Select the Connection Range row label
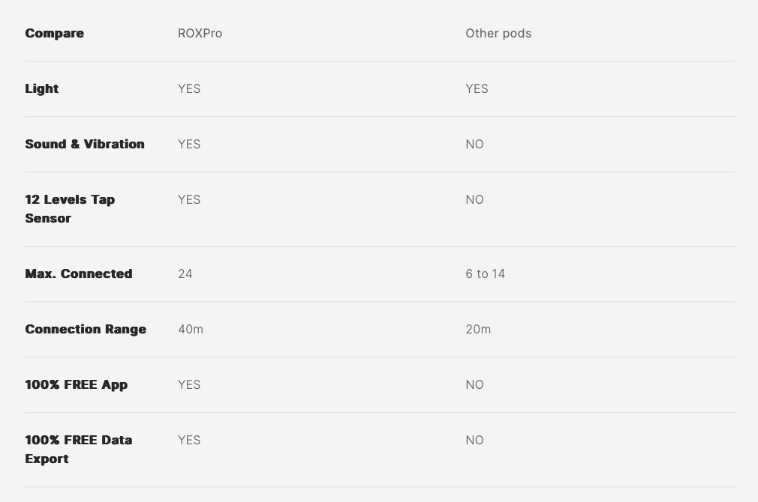This screenshot has width=758, height=502. point(85,329)
